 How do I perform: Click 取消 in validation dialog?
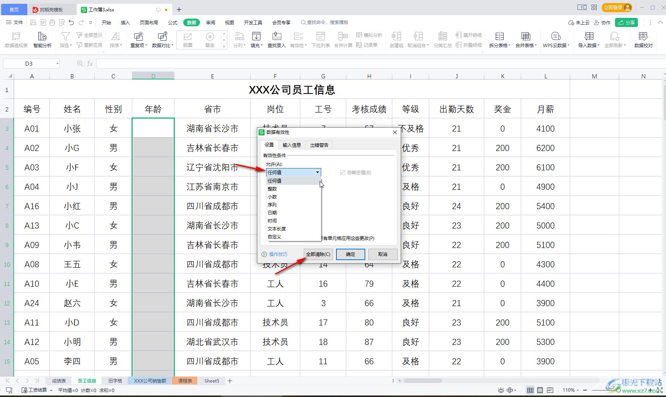383,254
